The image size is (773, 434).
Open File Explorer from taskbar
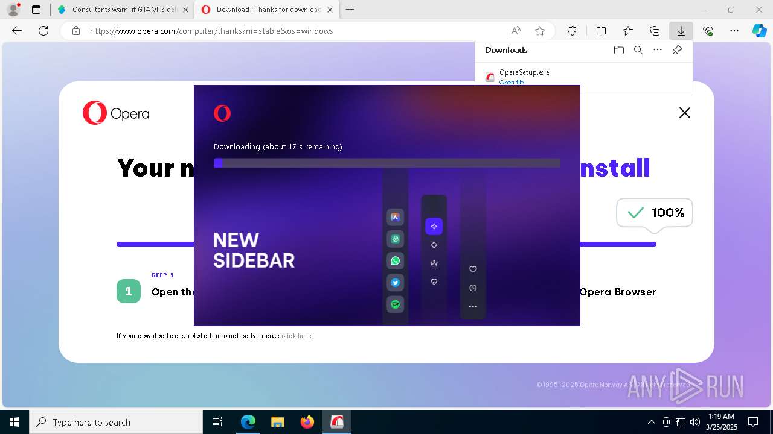click(277, 422)
